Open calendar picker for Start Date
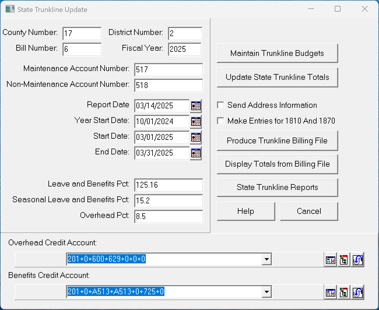 tap(196, 138)
